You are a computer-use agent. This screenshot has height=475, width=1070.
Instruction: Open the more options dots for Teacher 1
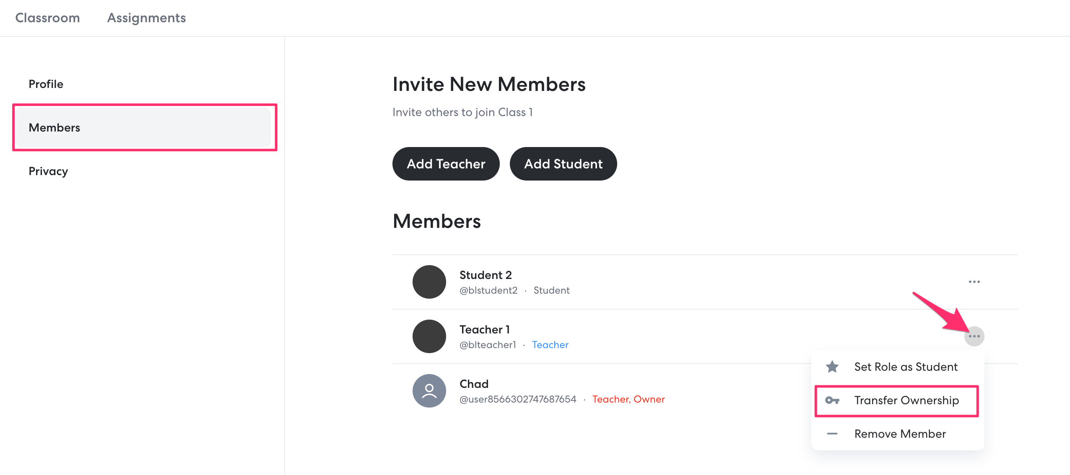[x=974, y=336]
